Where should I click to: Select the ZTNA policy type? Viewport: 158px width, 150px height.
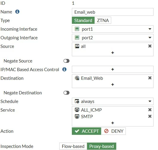103,20
